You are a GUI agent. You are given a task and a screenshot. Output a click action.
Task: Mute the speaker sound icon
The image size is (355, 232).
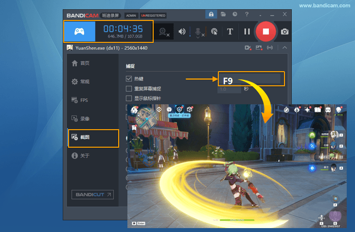click(x=182, y=32)
